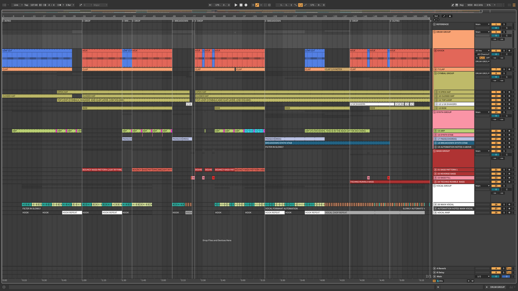Image resolution: width=518 pixels, height=291 pixels.
Task: Set KICK monitor to Off
Action: coord(488,58)
